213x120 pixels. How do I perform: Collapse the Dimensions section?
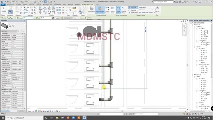click(23, 50)
